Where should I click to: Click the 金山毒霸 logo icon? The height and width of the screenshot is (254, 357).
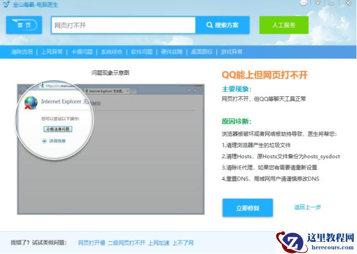[6, 4]
